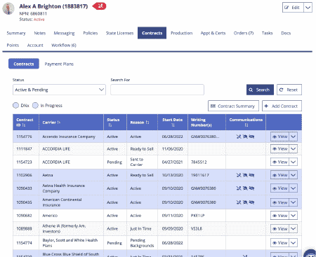Click the Edit button
This screenshot has width=316, height=257.
[x=293, y=8]
